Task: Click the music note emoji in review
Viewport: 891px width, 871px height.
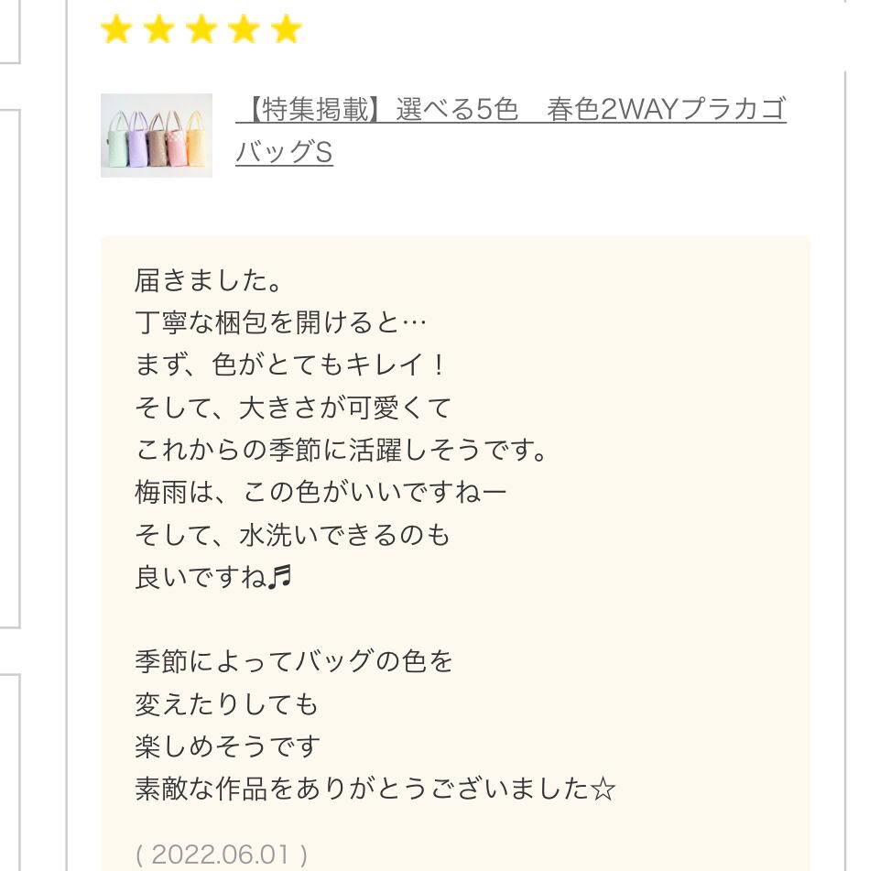Action: point(281,578)
